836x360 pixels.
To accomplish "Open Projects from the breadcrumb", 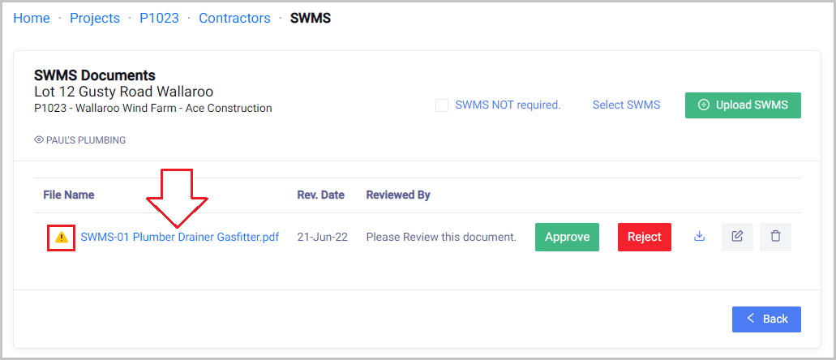I will click(x=95, y=18).
